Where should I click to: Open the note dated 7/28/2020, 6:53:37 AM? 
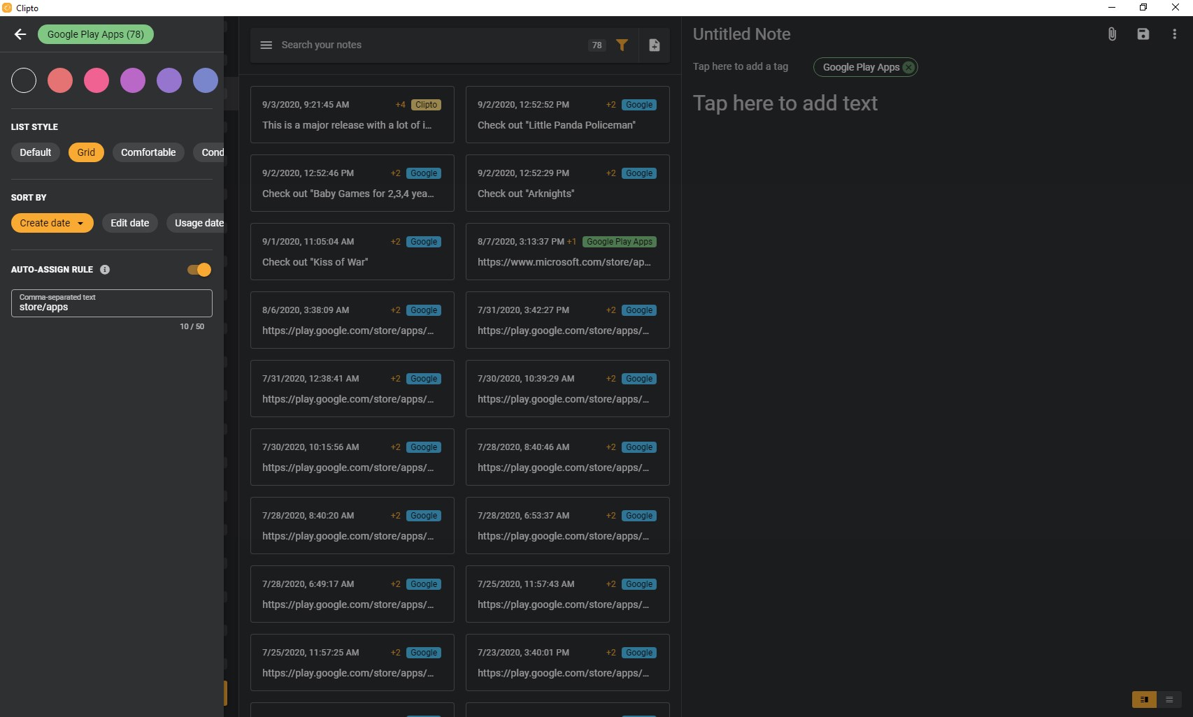click(x=568, y=526)
